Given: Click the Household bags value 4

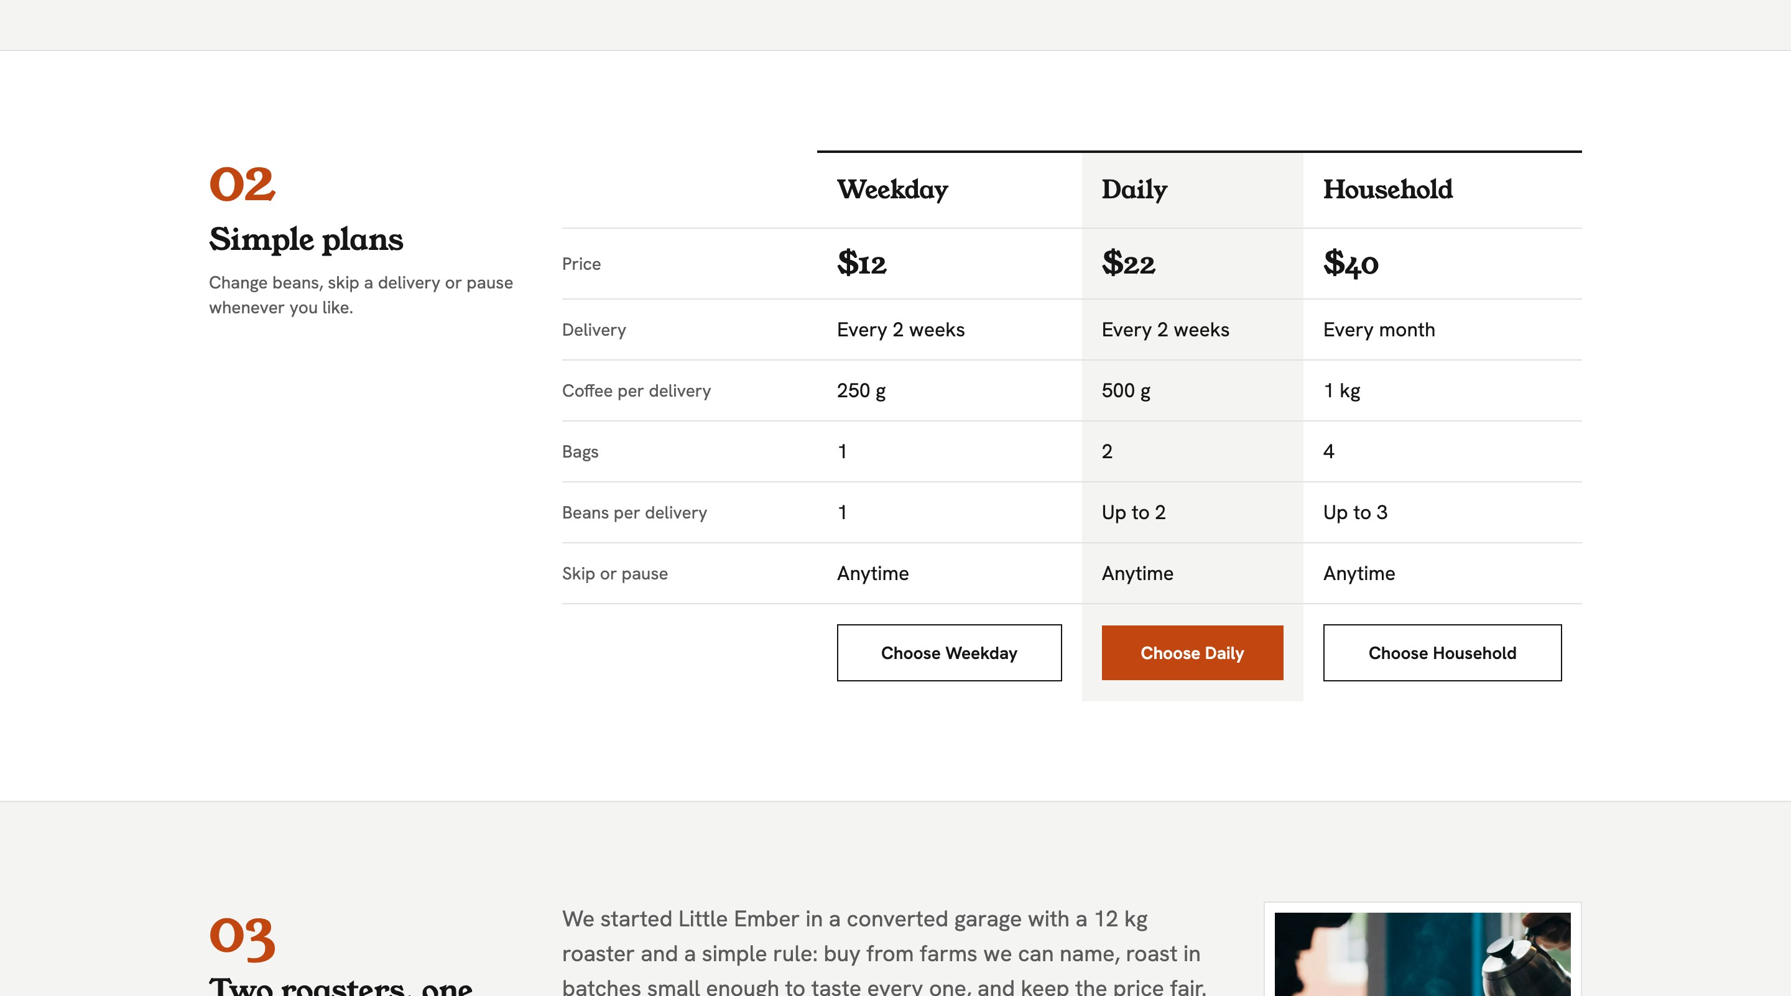Looking at the screenshot, I should point(1329,452).
